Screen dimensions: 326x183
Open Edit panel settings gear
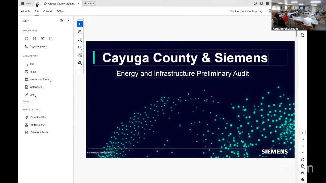coord(61,21)
